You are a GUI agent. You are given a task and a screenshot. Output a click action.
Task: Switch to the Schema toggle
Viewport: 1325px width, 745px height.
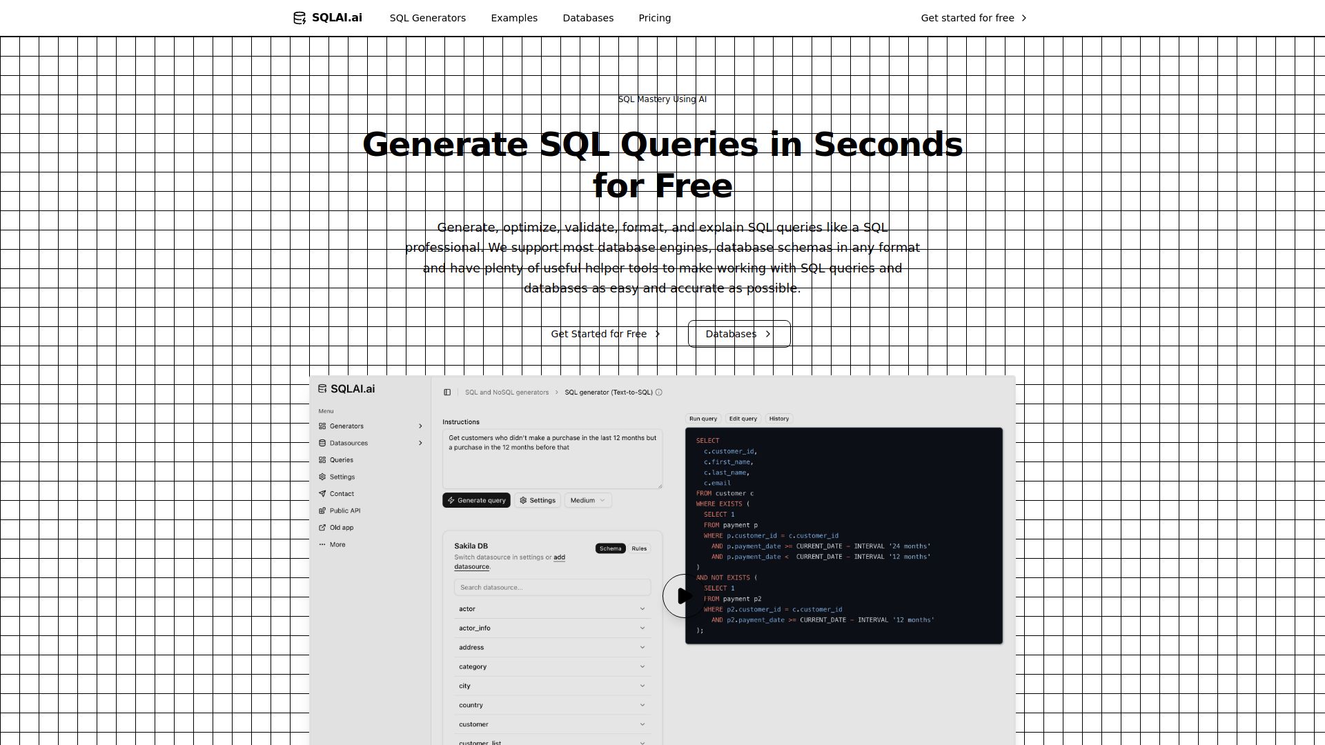click(x=610, y=549)
